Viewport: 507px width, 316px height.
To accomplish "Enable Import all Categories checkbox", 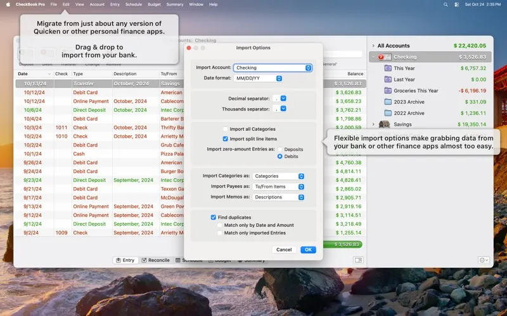I will pyautogui.click(x=226, y=129).
